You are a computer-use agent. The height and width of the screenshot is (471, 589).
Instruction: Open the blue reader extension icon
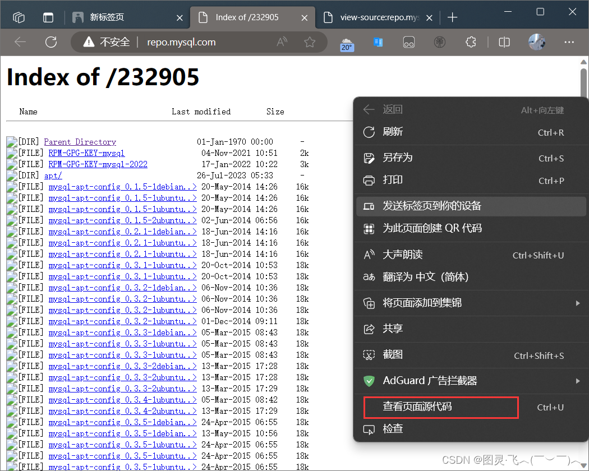click(x=378, y=42)
